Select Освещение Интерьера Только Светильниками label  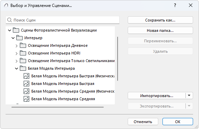(71, 61)
